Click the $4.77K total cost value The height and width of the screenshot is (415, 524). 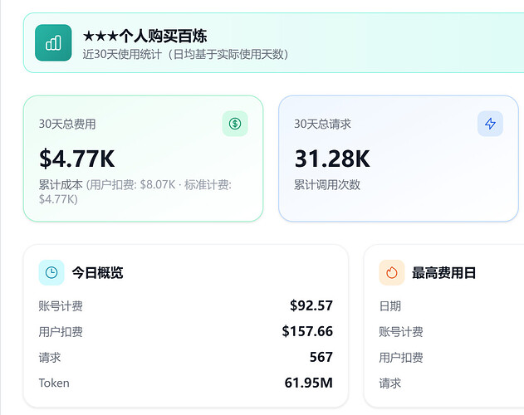[x=77, y=159]
